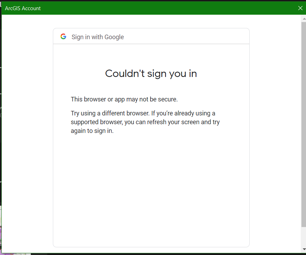This screenshot has width=306, height=255.
Task: Click the "Couldn't sign you in" heading
Action: (151, 74)
